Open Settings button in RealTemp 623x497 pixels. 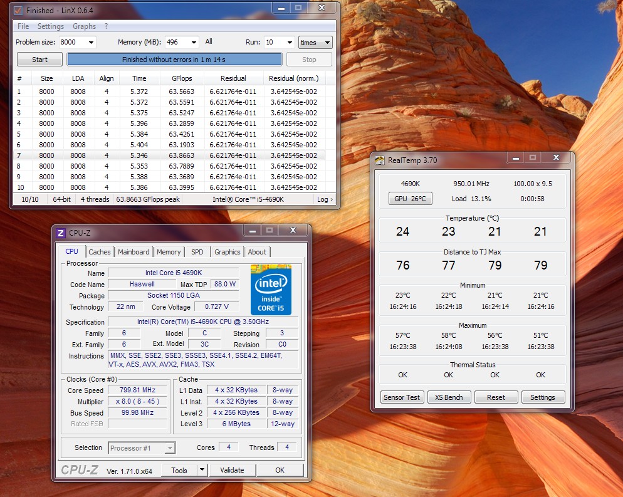[543, 397]
